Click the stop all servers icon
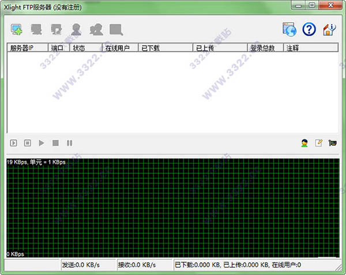 pyautogui.click(x=27, y=143)
